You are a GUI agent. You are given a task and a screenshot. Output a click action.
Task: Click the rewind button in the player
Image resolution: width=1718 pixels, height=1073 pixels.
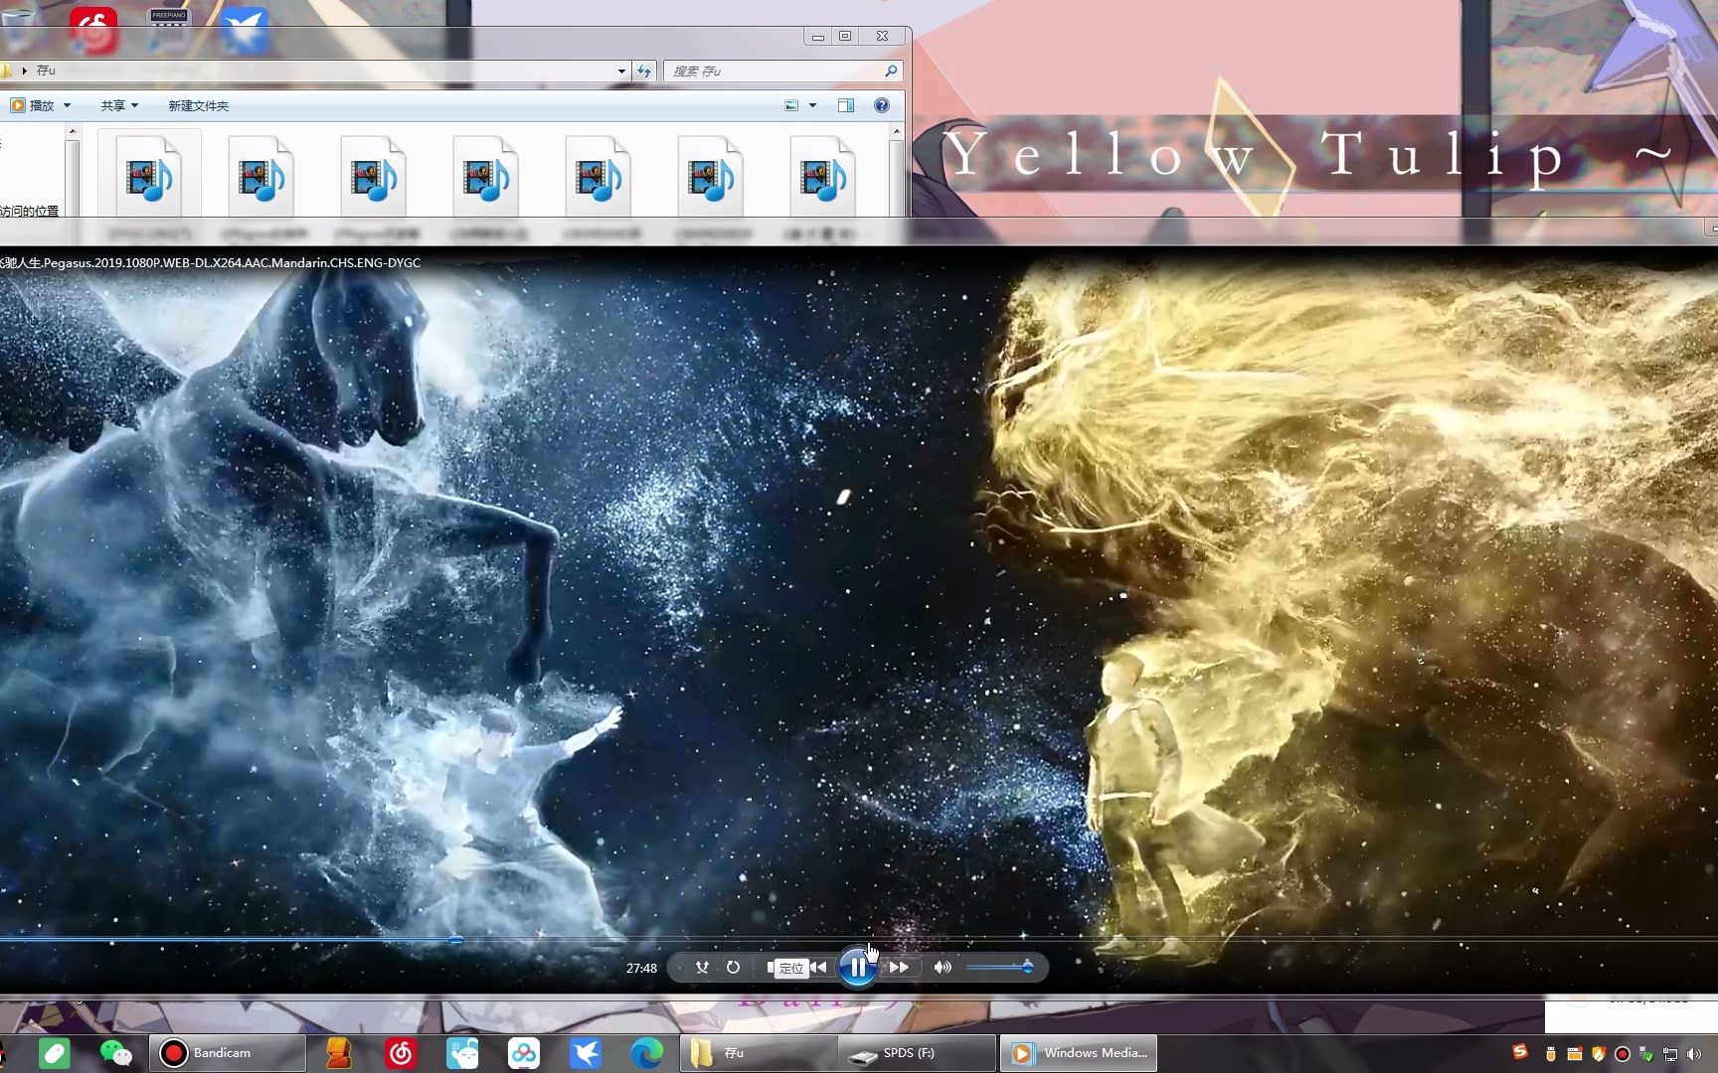[x=818, y=967]
